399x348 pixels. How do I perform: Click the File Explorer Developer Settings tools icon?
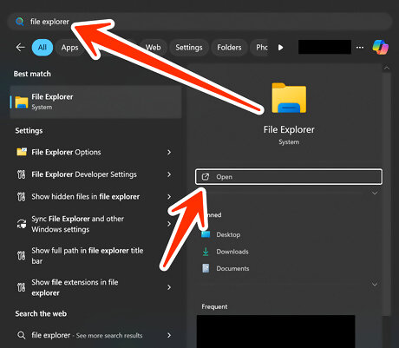[22, 174]
